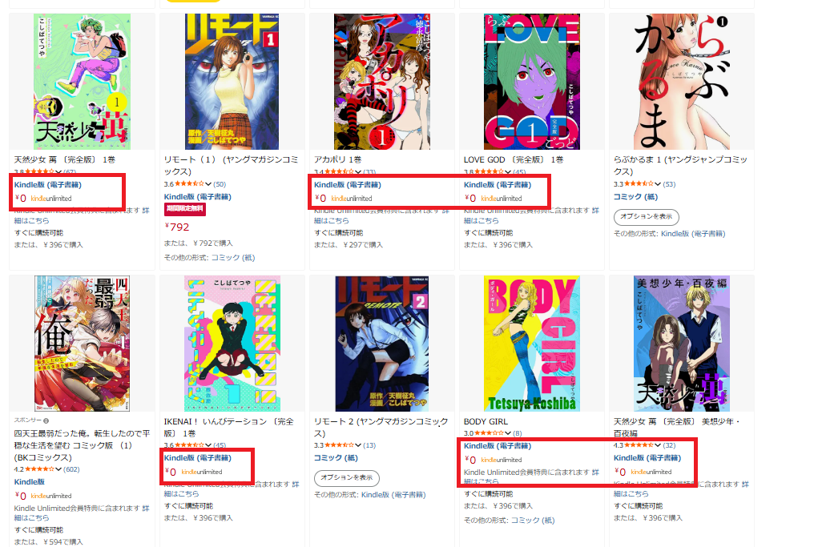The height and width of the screenshot is (547, 814).
Task: Open the リモート (1) cover image
Action: [x=232, y=82]
